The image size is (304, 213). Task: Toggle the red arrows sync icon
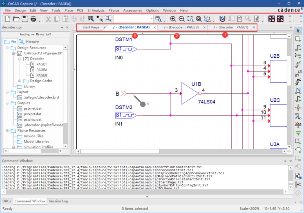(280, 19)
